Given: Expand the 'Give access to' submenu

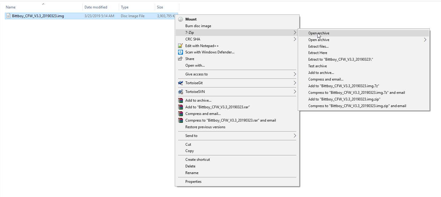Looking at the screenshot, I should pyautogui.click(x=295, y=74).
